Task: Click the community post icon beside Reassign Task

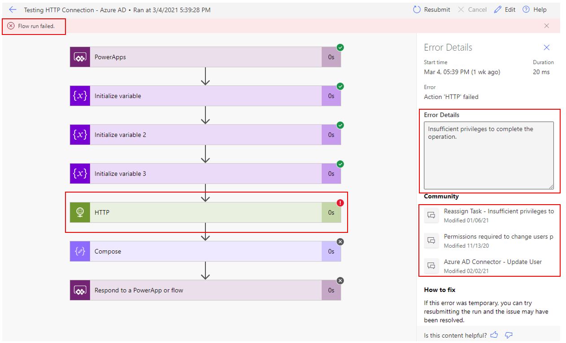Action: click(431, 215)
